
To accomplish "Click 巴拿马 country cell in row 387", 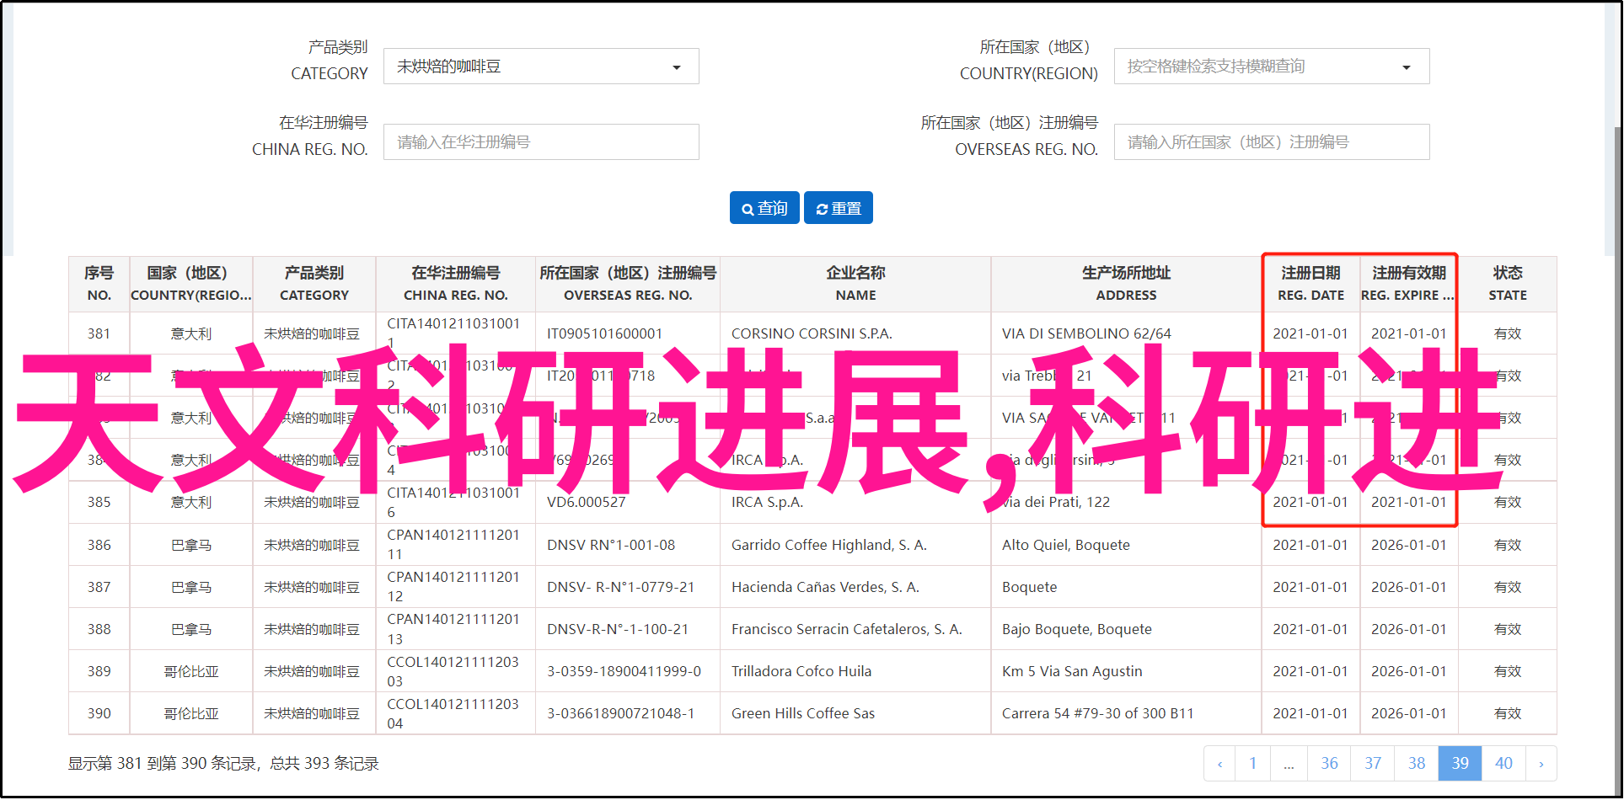I will click(x=191, y=587).
